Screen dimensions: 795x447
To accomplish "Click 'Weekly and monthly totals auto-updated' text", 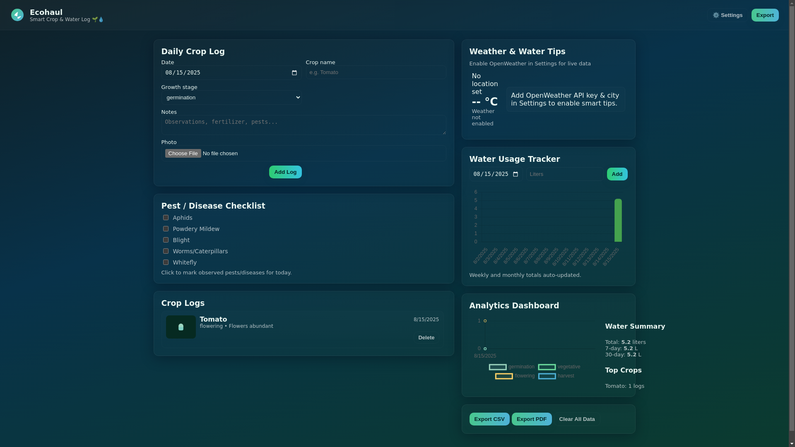I will (x=525, y=275).
